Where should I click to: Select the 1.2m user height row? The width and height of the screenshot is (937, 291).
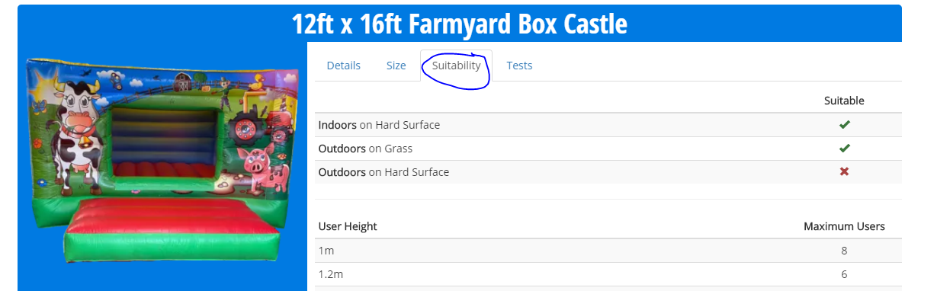(608, 274)
